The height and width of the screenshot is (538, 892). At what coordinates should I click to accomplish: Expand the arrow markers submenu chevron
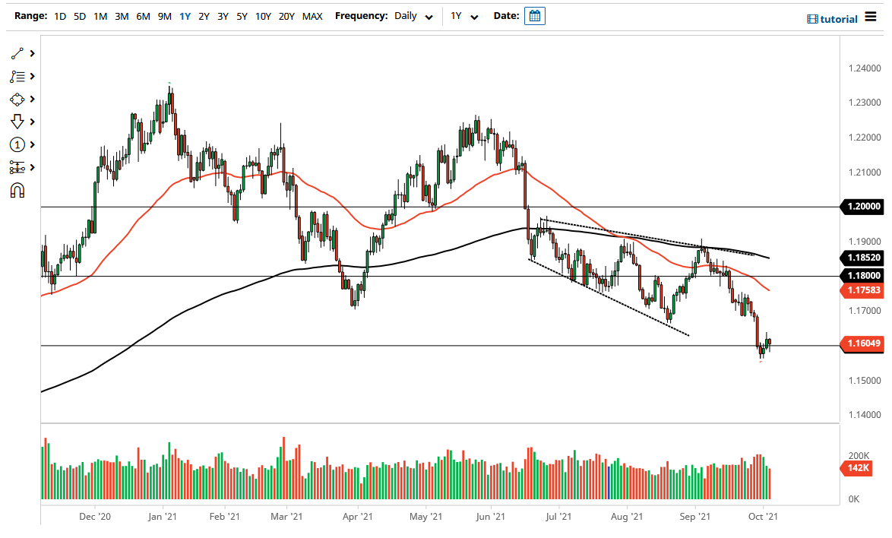point(33,122)
